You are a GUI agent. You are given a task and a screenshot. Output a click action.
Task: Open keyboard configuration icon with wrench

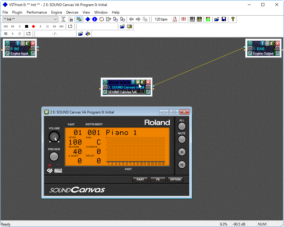pyautogui.click(x=199, y=19)
